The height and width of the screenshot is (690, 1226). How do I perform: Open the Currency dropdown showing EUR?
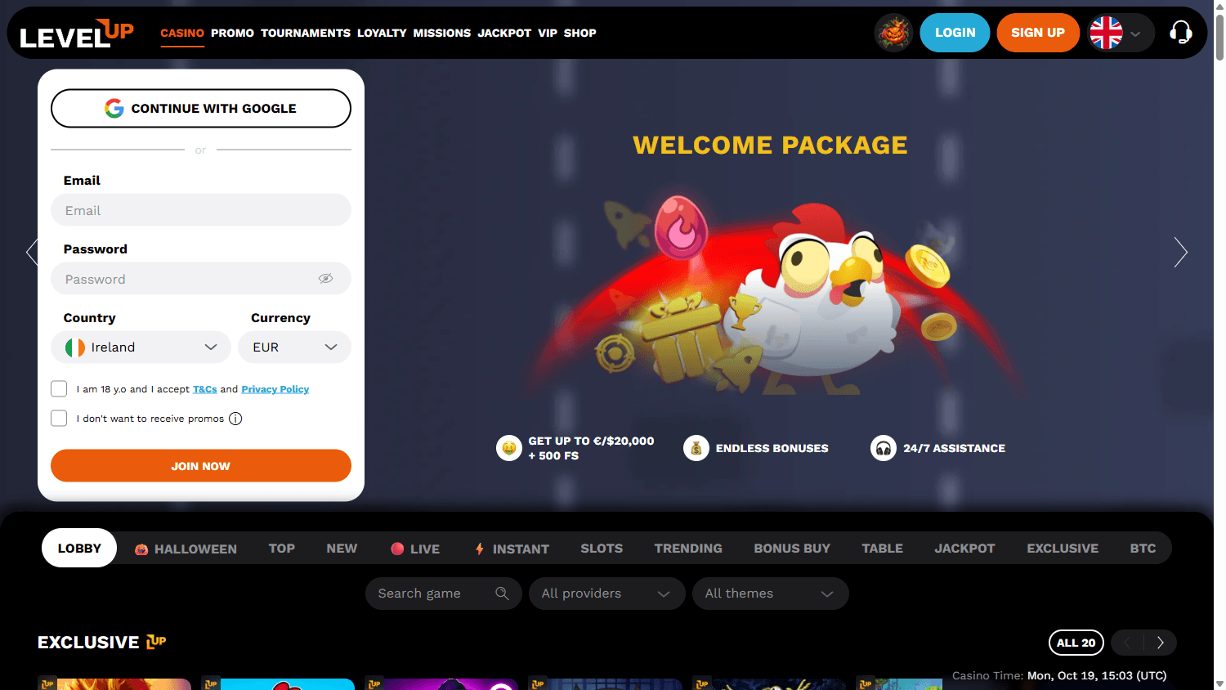pos(294,347)
